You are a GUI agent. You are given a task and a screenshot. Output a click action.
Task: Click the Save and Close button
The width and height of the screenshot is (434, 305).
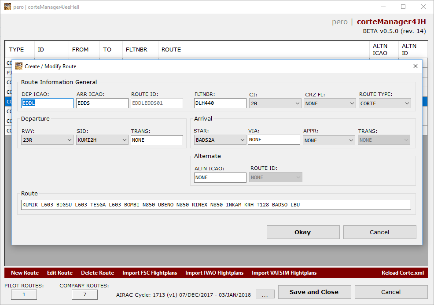(314, 292)
